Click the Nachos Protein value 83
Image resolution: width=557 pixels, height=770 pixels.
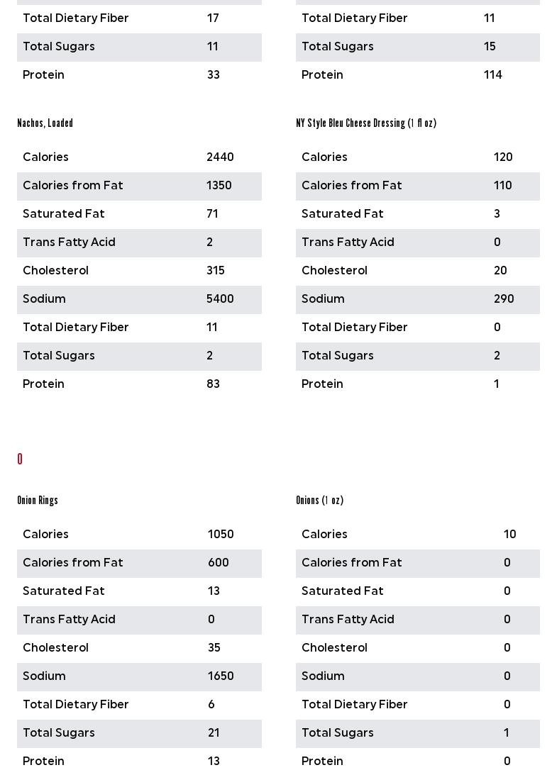click(213, 384)
